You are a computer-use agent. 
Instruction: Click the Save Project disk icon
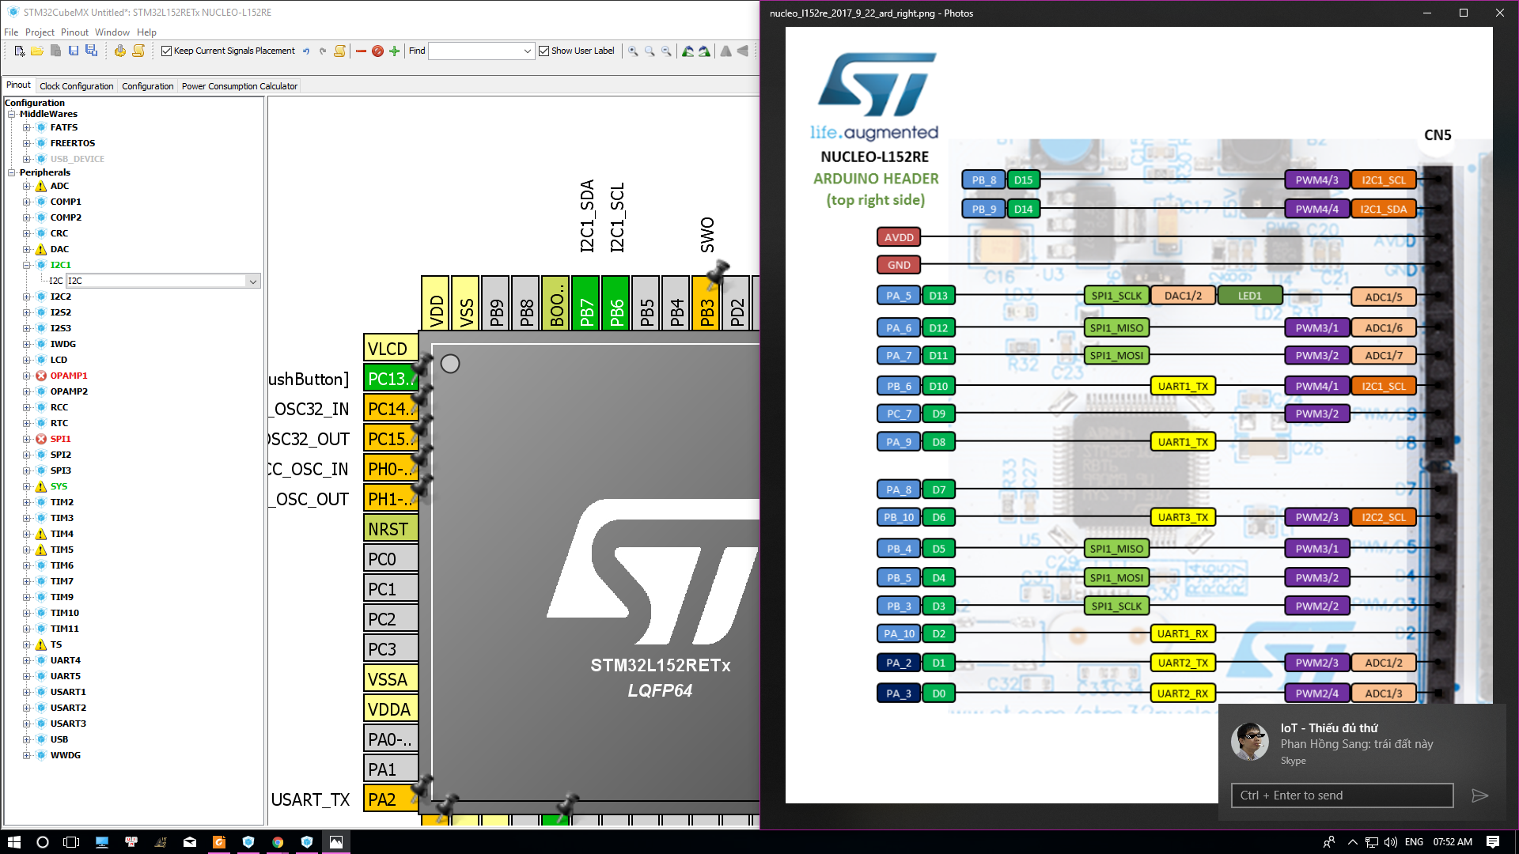(x=74, y=51)
